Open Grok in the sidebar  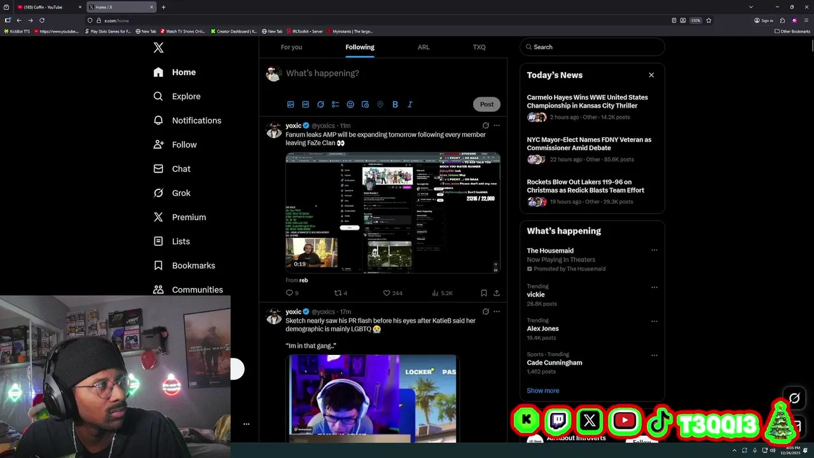172,193
